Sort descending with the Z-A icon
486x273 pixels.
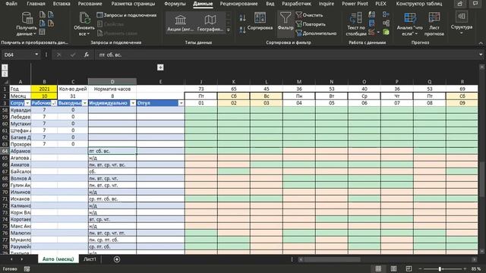(243, 30)
